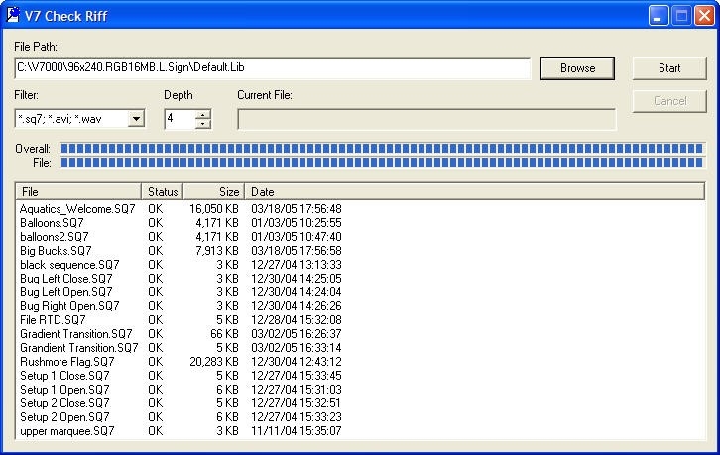This screenshot has width=720, height=455.
Task: Open the Filter dropdown list
Action: point(136,119)
